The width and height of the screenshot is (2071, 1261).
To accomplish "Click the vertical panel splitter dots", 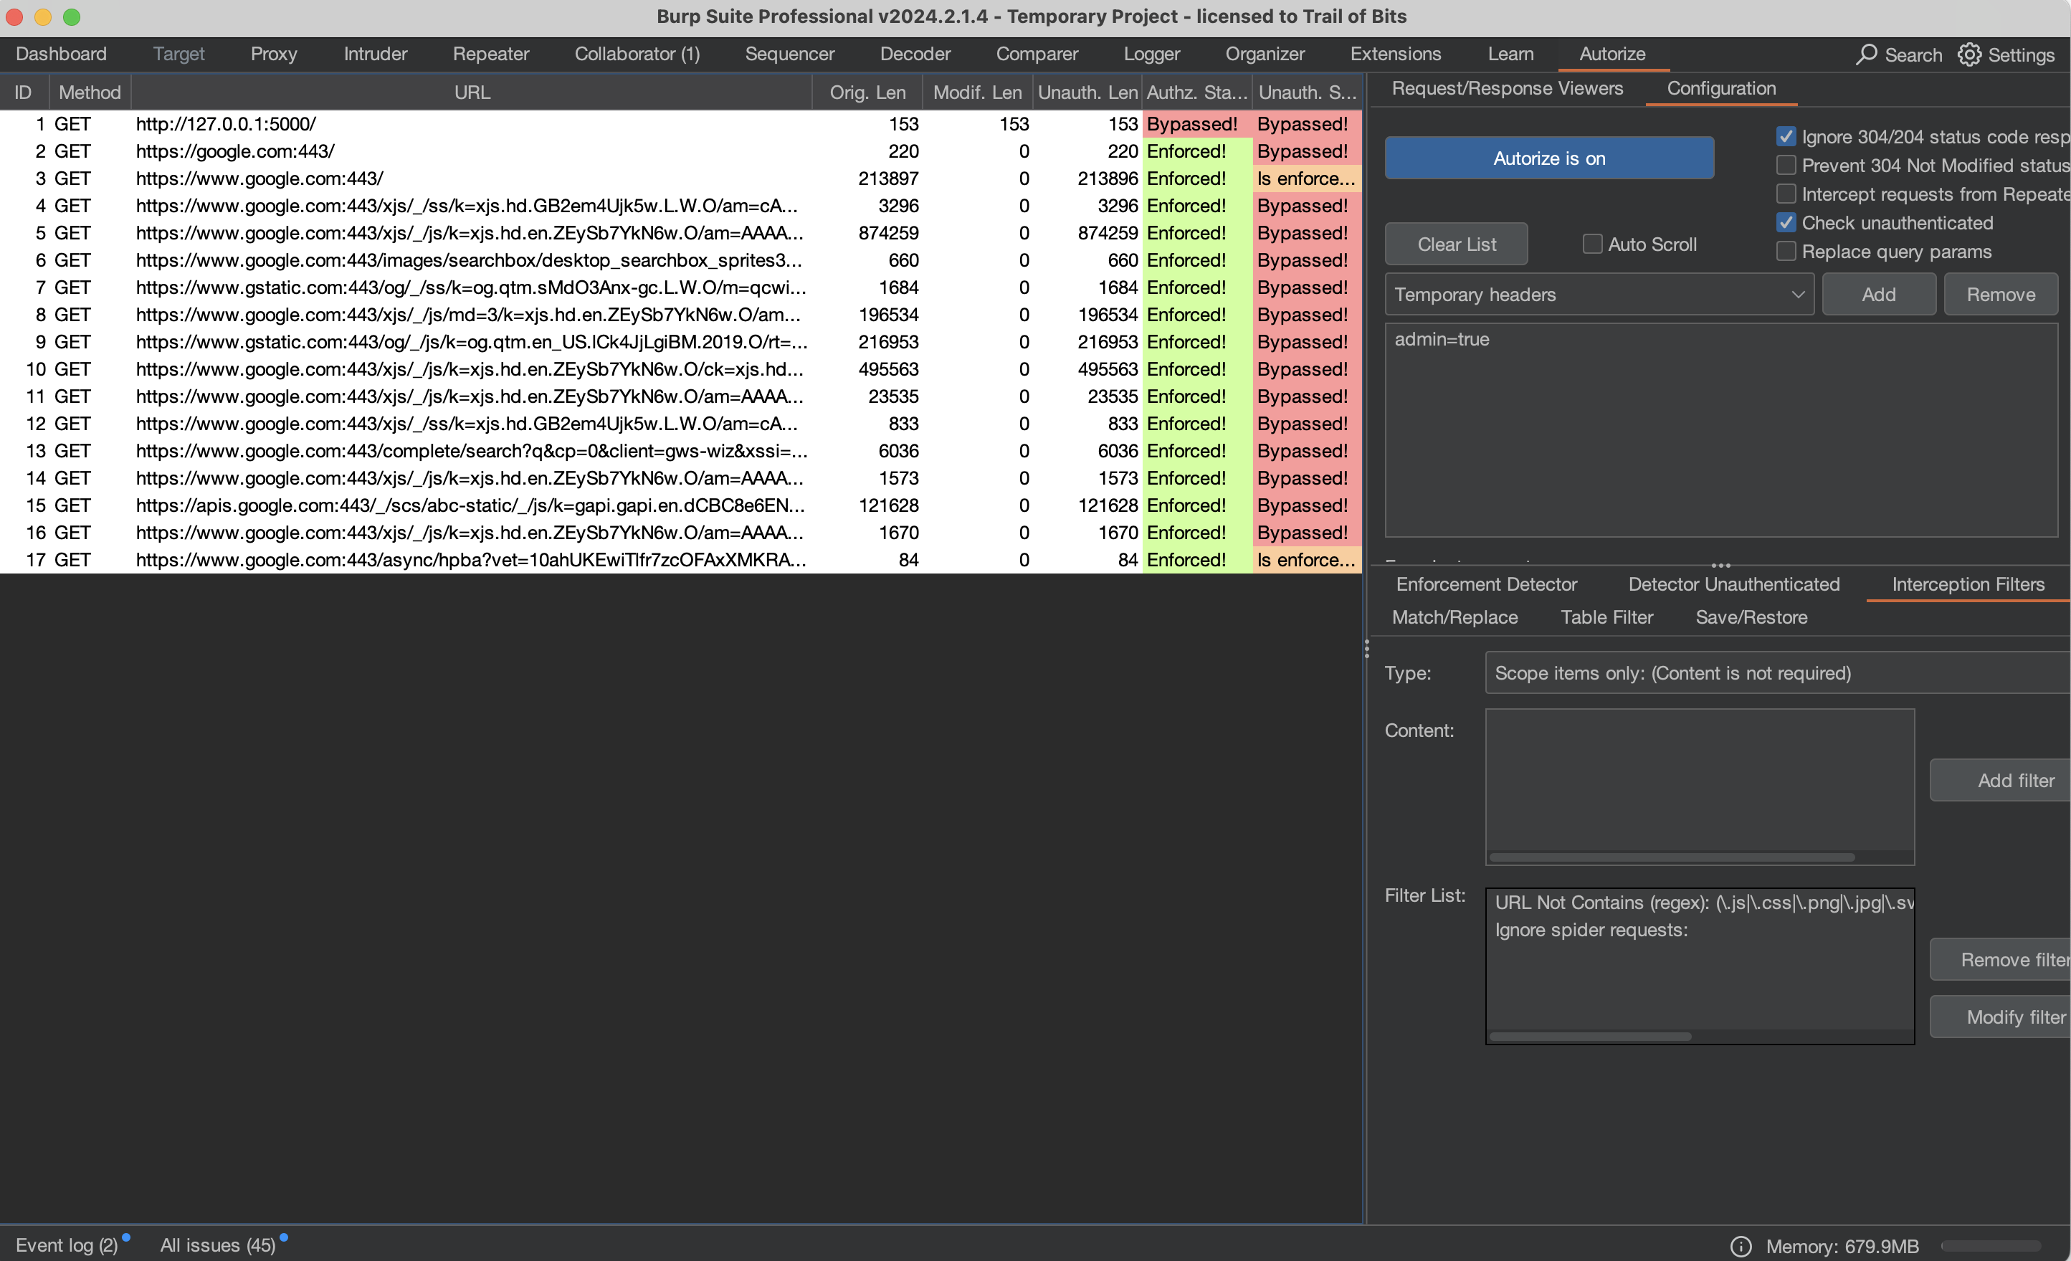I will [1366, 648].
